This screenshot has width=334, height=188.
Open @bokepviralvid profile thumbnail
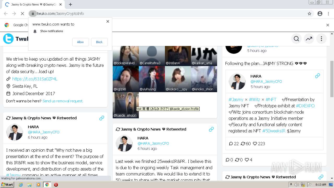[x=126, y=56]
